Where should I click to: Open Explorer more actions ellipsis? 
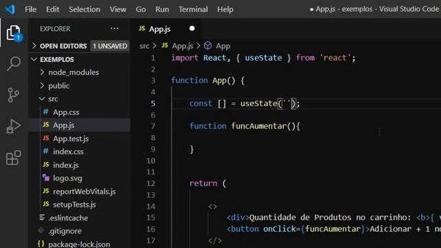point(114,28)
